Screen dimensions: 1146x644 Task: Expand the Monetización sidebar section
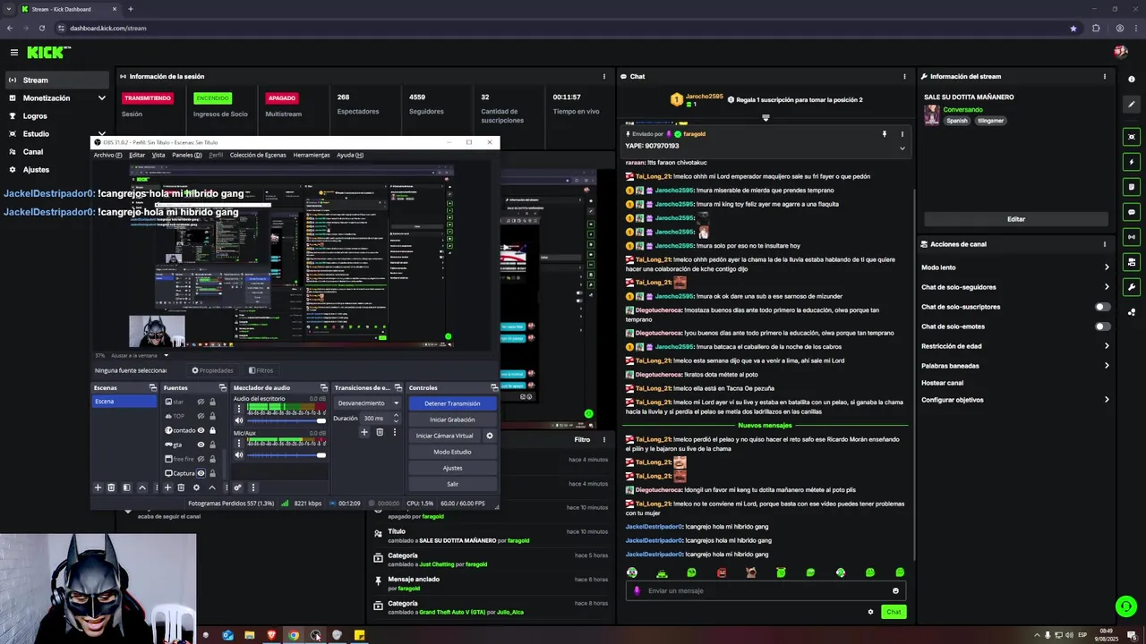click(x=101, y=98)
